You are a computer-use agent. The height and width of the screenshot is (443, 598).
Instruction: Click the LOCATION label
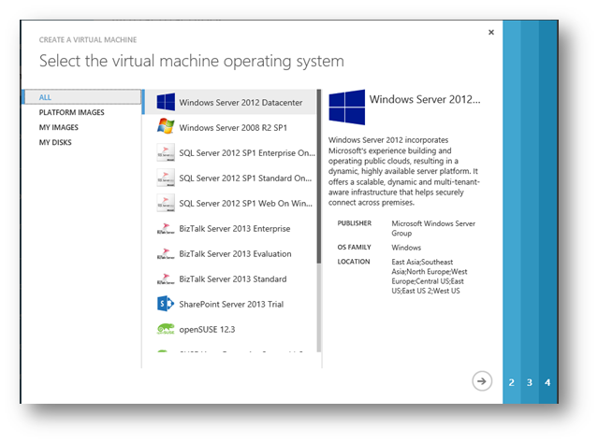tap(354, 262)
